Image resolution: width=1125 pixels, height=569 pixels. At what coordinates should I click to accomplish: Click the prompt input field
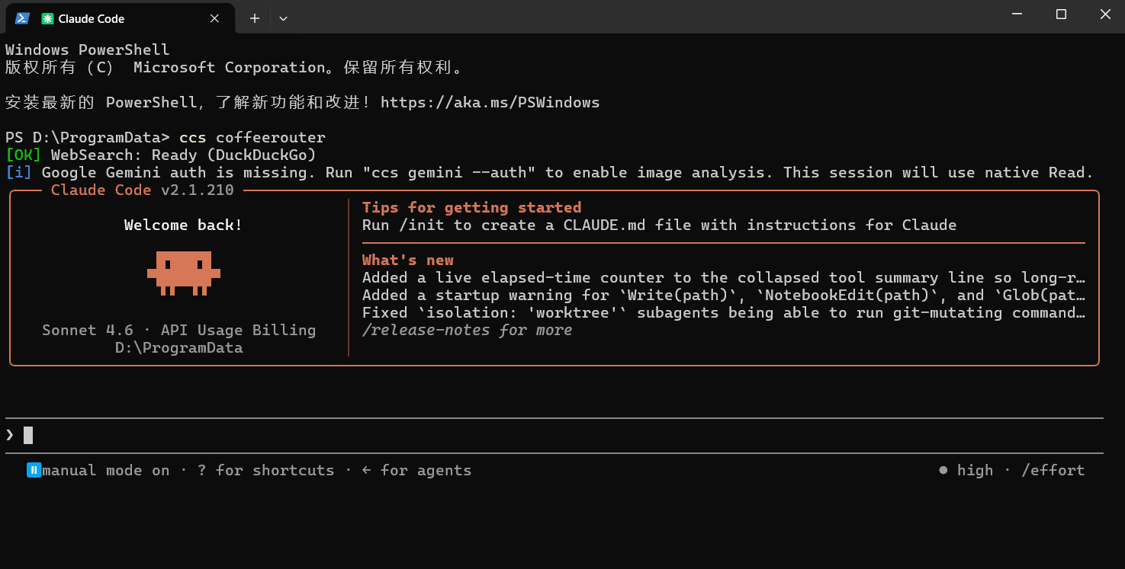(554, 435)
